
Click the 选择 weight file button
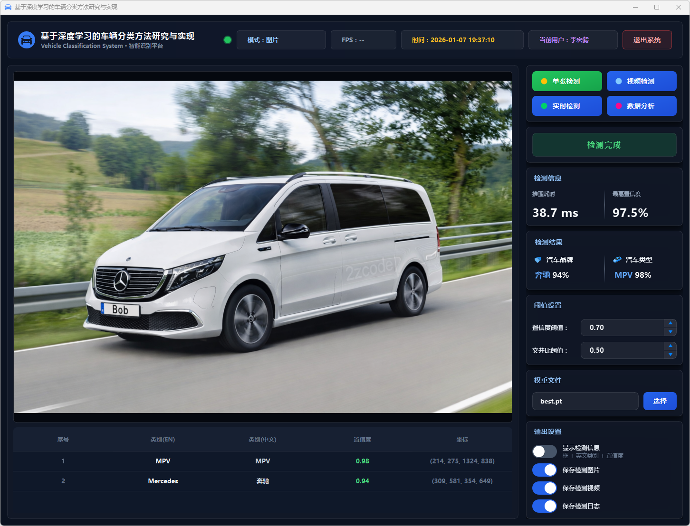click(660, 401)
